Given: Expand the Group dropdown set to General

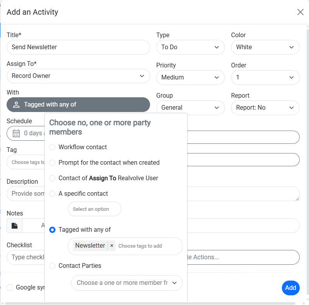Looking at the screenshot, I should (190, 108).
